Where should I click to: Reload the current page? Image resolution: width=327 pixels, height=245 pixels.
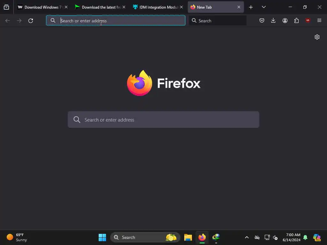click(31, 21)
